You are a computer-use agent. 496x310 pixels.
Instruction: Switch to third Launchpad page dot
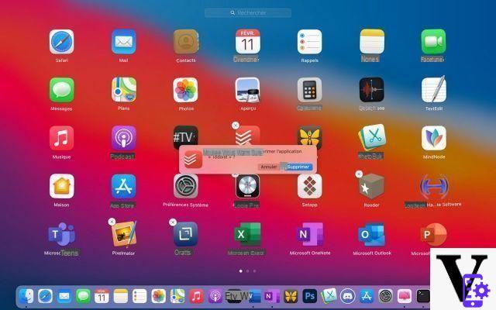pos(254,271)
